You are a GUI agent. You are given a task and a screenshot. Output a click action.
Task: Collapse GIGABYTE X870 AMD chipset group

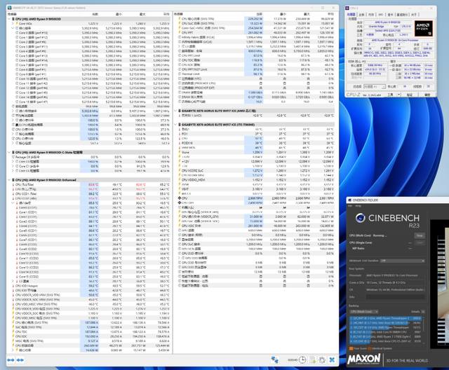point(175,111)
